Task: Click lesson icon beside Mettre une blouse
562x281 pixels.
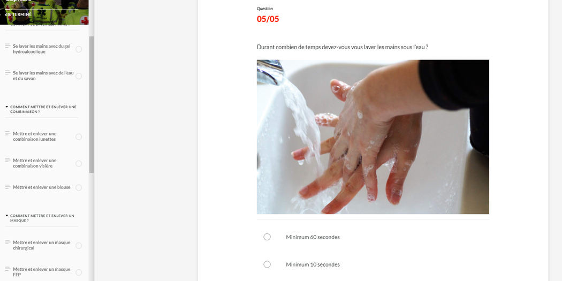Action: point(7,187)
